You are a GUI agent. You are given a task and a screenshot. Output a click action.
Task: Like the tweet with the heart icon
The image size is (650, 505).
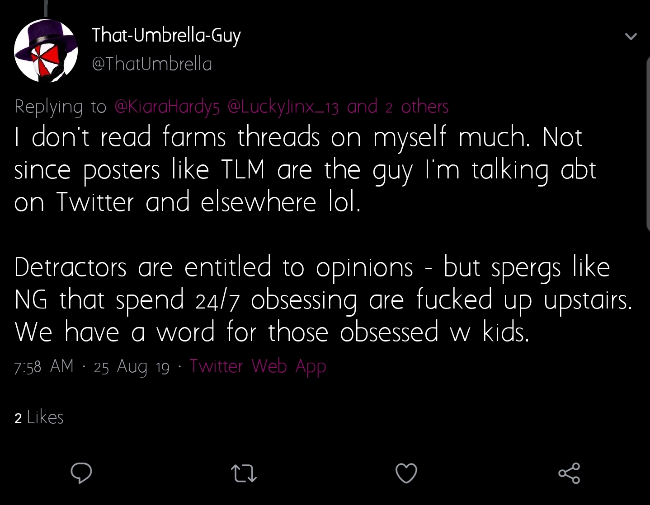(406, 473)
